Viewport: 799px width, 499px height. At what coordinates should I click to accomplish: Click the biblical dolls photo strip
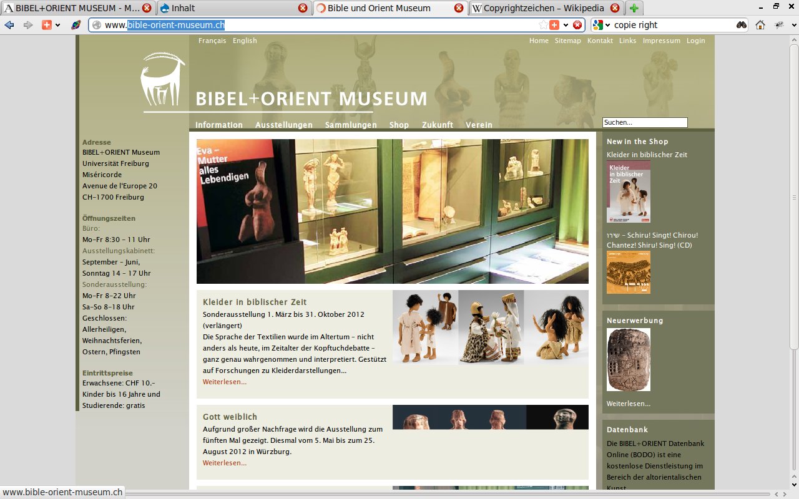491,327
